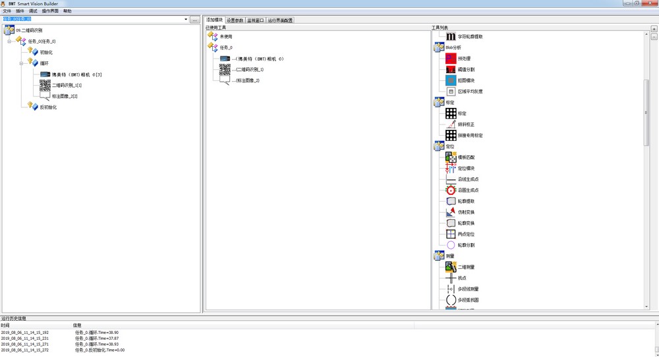Select the 字符轮廓提取 'm' tool icon
Viewport: 659px width, 357px height.
coord(451,36)
